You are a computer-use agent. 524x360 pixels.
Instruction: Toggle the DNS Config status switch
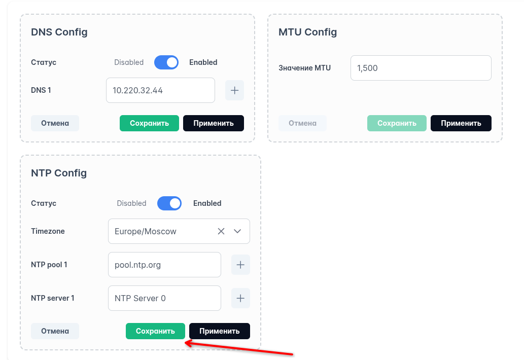pyautogui.click(x=166, y=62)
